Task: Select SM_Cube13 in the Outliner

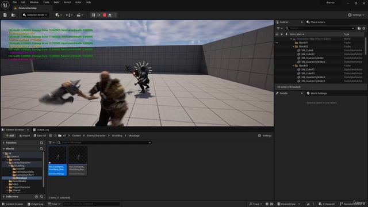Action: click(308, 74)
